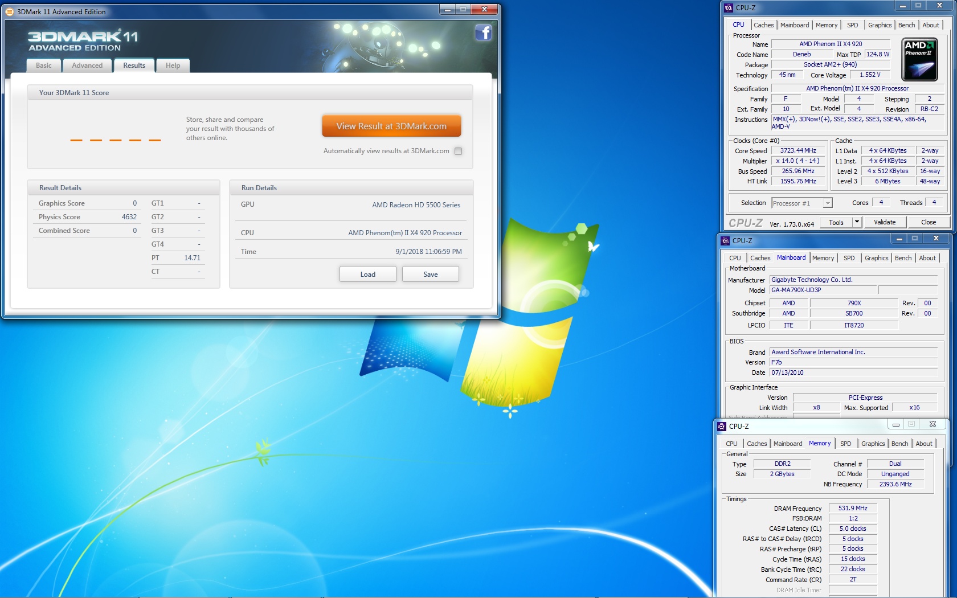The image size is (957, 598).
Task: Click the Multiplier value x 14.0
Action: click(797, 161)
